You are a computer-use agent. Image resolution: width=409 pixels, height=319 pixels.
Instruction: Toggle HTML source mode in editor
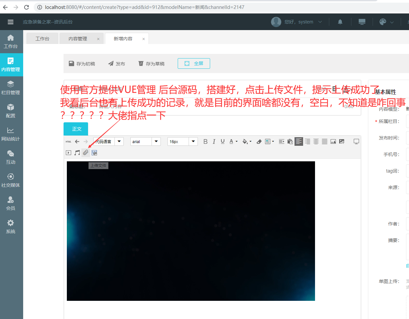(x=68, y=141)
